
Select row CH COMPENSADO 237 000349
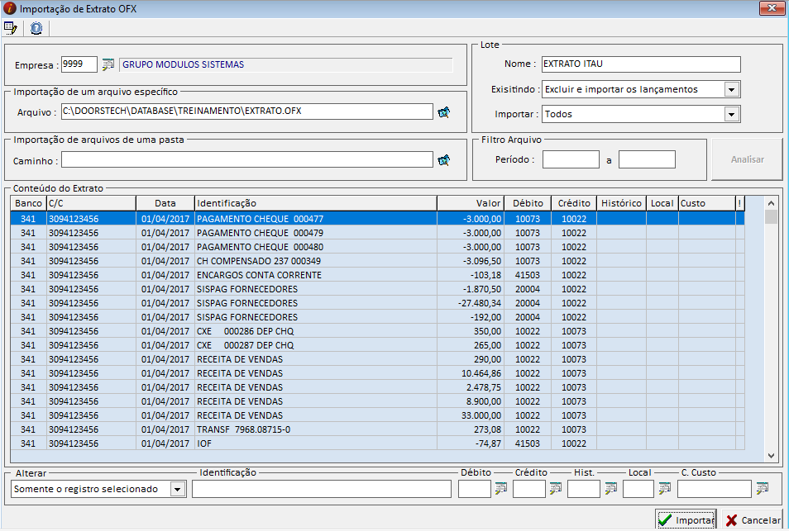(x=377, y=261)
